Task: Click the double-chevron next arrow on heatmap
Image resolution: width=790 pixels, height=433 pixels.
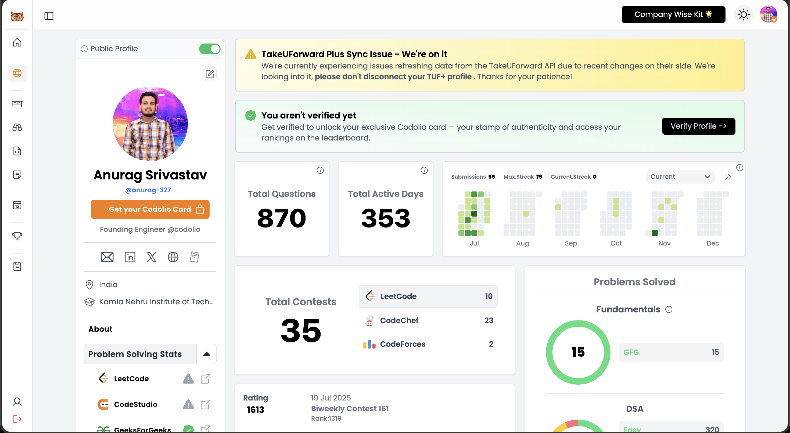Action: pos(728,177)
